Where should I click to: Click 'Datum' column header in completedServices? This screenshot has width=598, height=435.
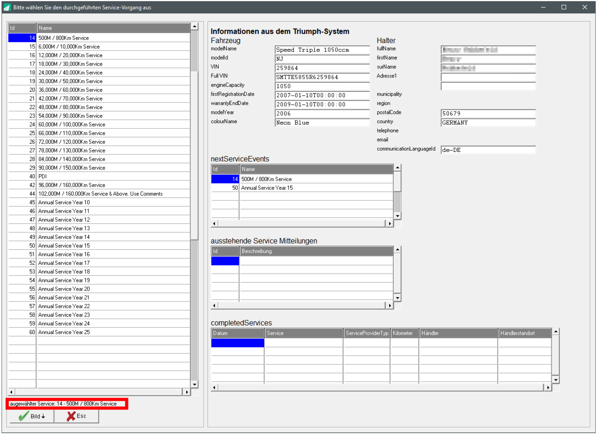click(x=237, y=333)
